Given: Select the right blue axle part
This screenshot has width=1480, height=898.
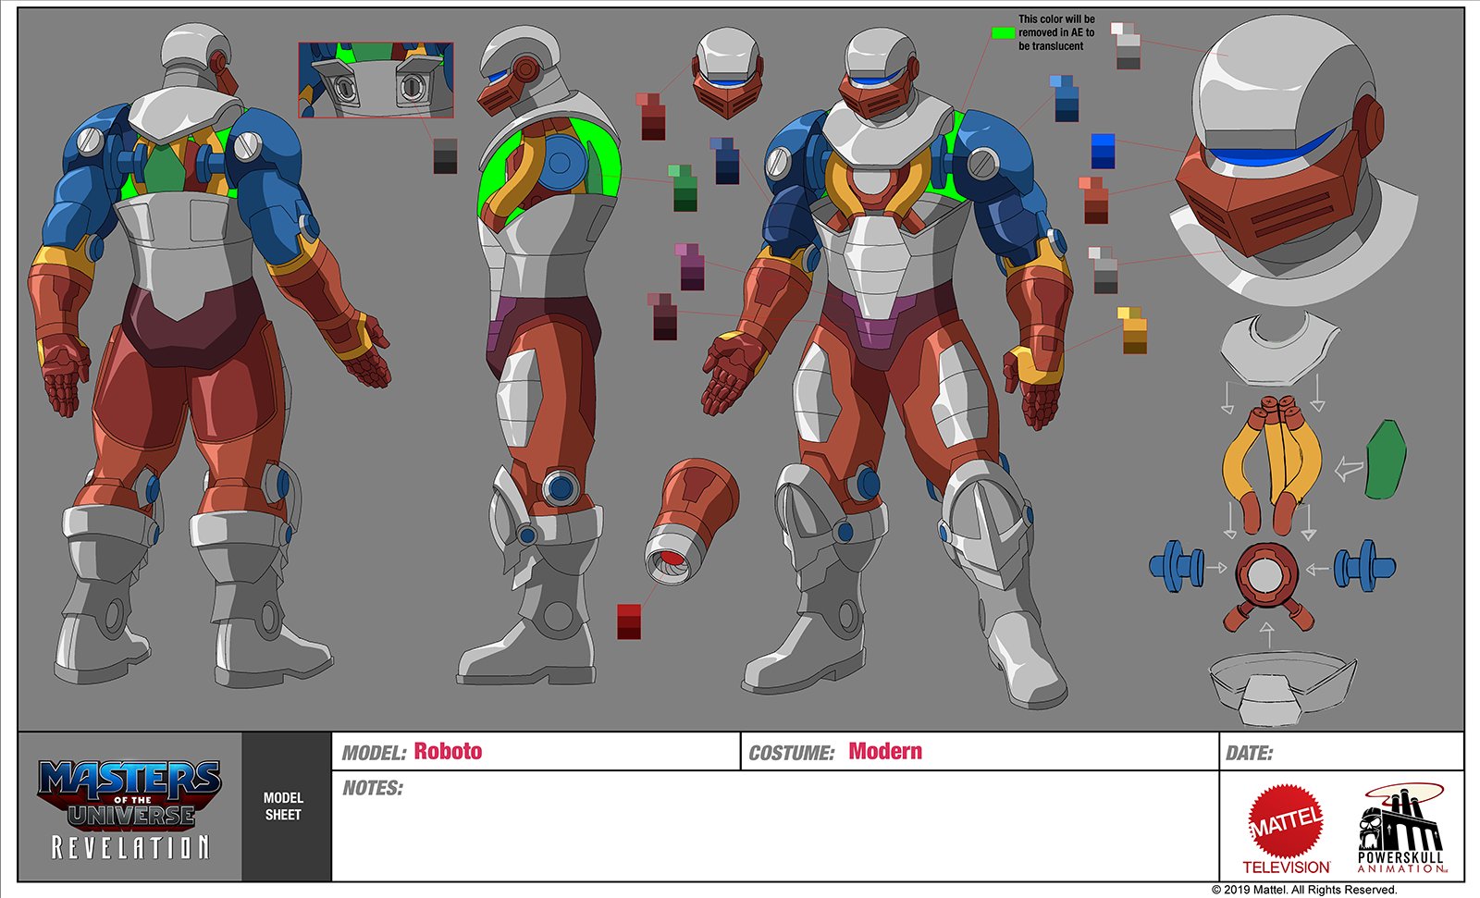Looking at the screenshot, I should [1365, 565].
